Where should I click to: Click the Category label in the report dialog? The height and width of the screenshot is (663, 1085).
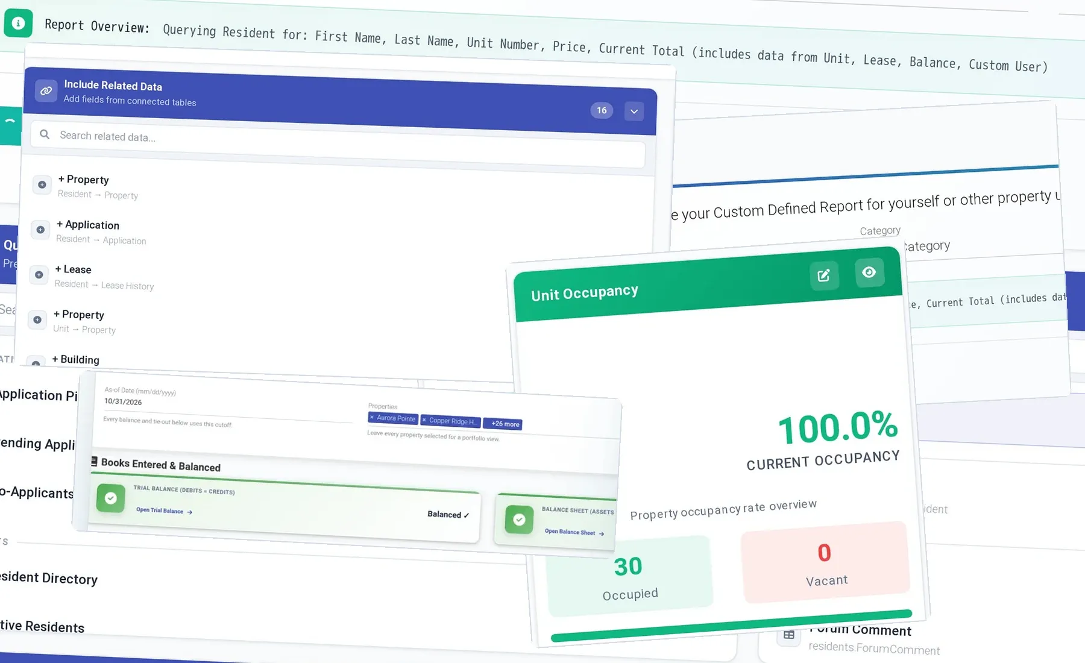click(880, 231)
